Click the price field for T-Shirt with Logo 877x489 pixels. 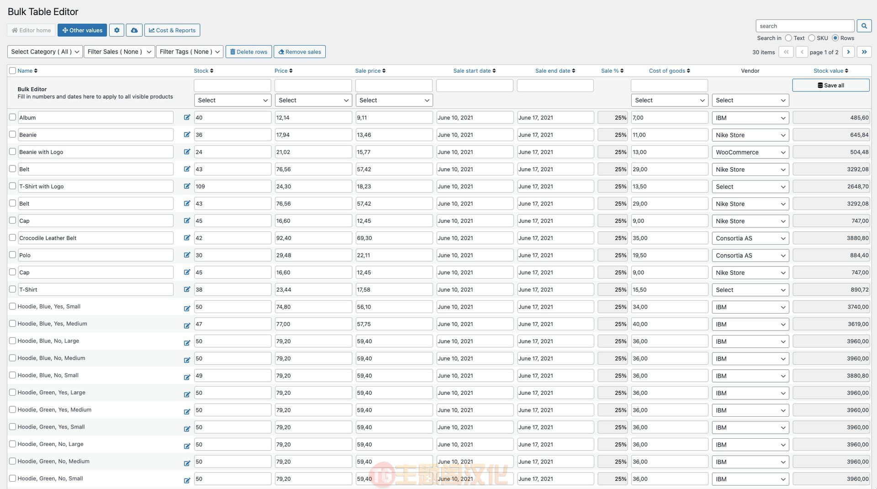pyautogui.click(x=313, y=186)
